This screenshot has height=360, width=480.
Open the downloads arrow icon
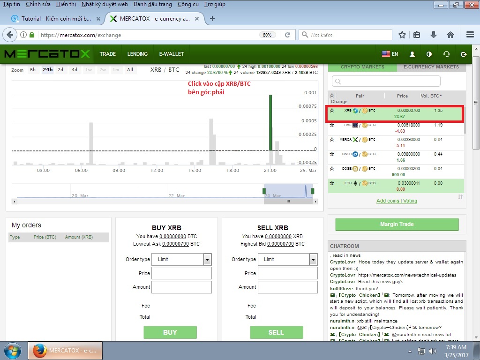[x=433, y=35]
